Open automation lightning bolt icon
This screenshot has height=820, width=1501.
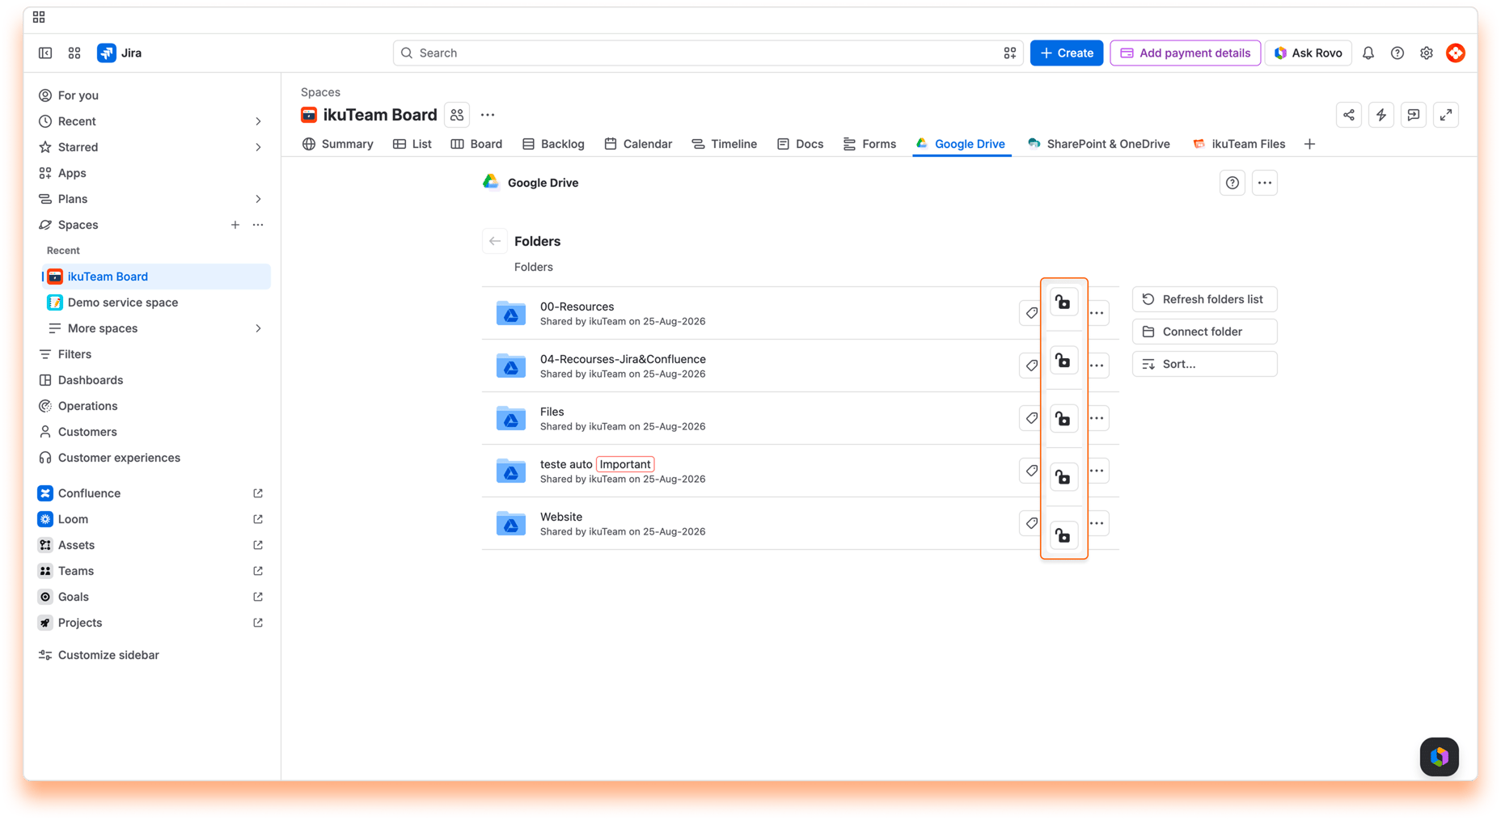pos(1380,115)
